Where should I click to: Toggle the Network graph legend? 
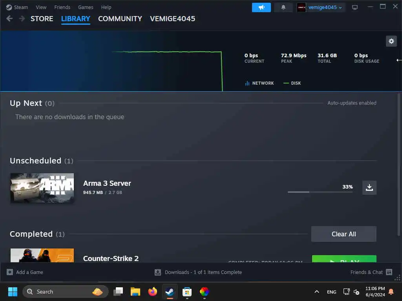click(x=259, y=83)
